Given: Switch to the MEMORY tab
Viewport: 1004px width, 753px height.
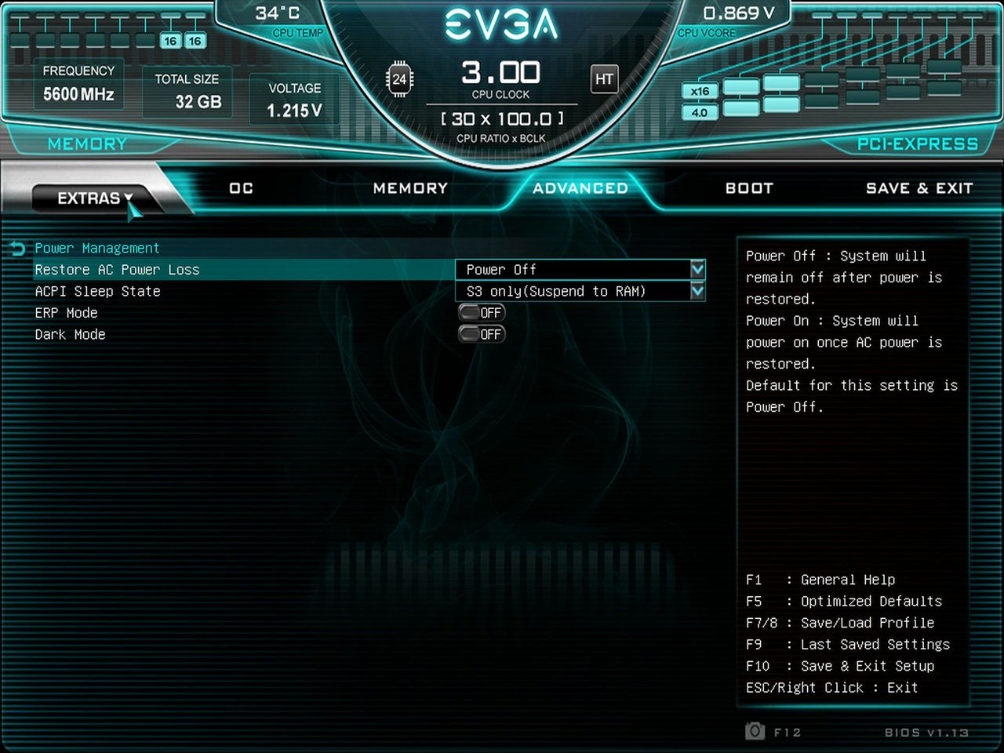Looking at the screenshot, I should point(410,188).
